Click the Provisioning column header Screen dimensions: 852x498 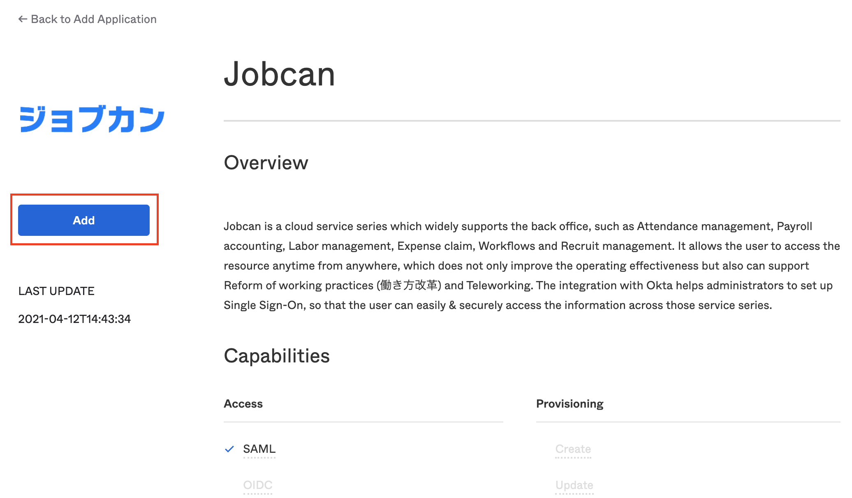click(x=570, y=403)
